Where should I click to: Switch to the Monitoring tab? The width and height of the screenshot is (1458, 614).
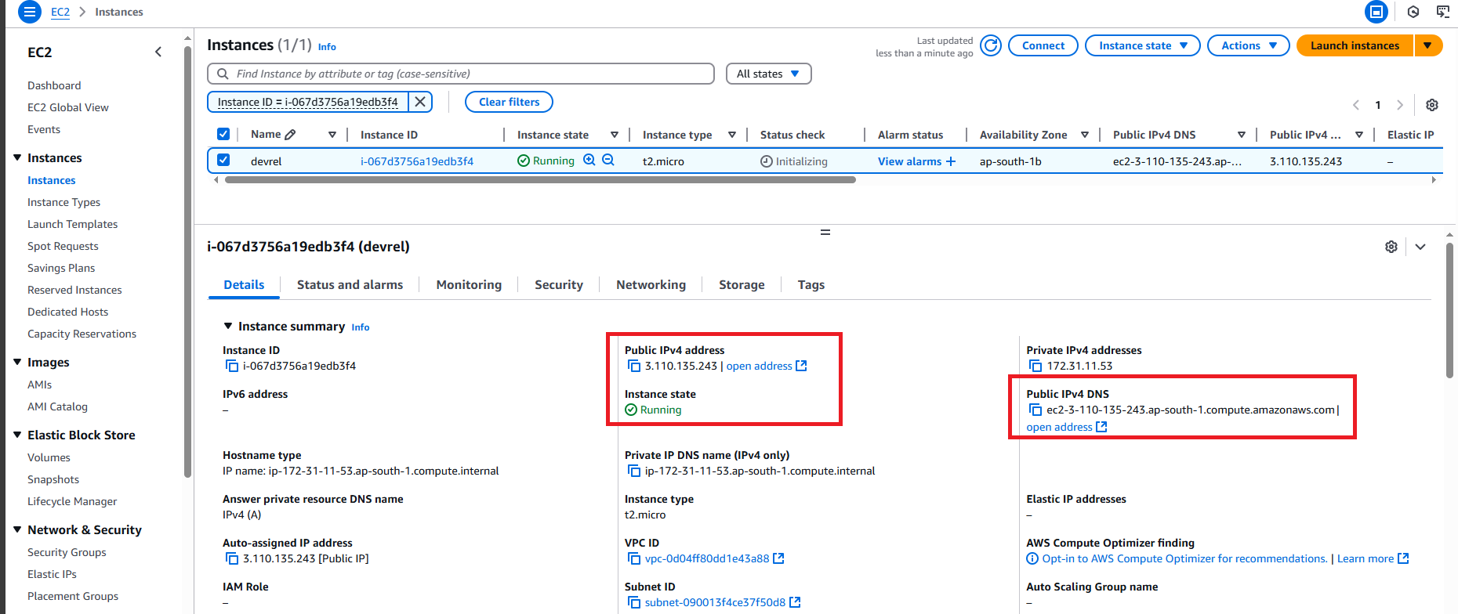[469, 285]
